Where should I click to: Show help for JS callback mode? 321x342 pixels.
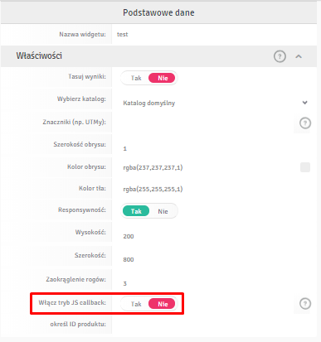click(305, 304)
